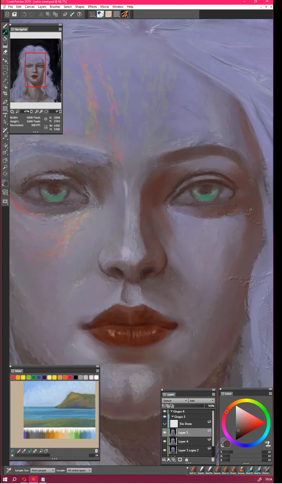Viewport: 282px width, 484px height.
Task: Hide the Layer 5 layer
Action: (x=165, y=432)
